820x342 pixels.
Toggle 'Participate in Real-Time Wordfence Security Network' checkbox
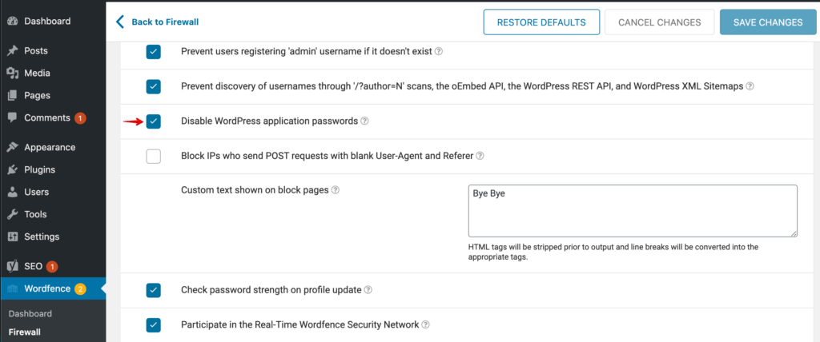[x=154, y=325]
